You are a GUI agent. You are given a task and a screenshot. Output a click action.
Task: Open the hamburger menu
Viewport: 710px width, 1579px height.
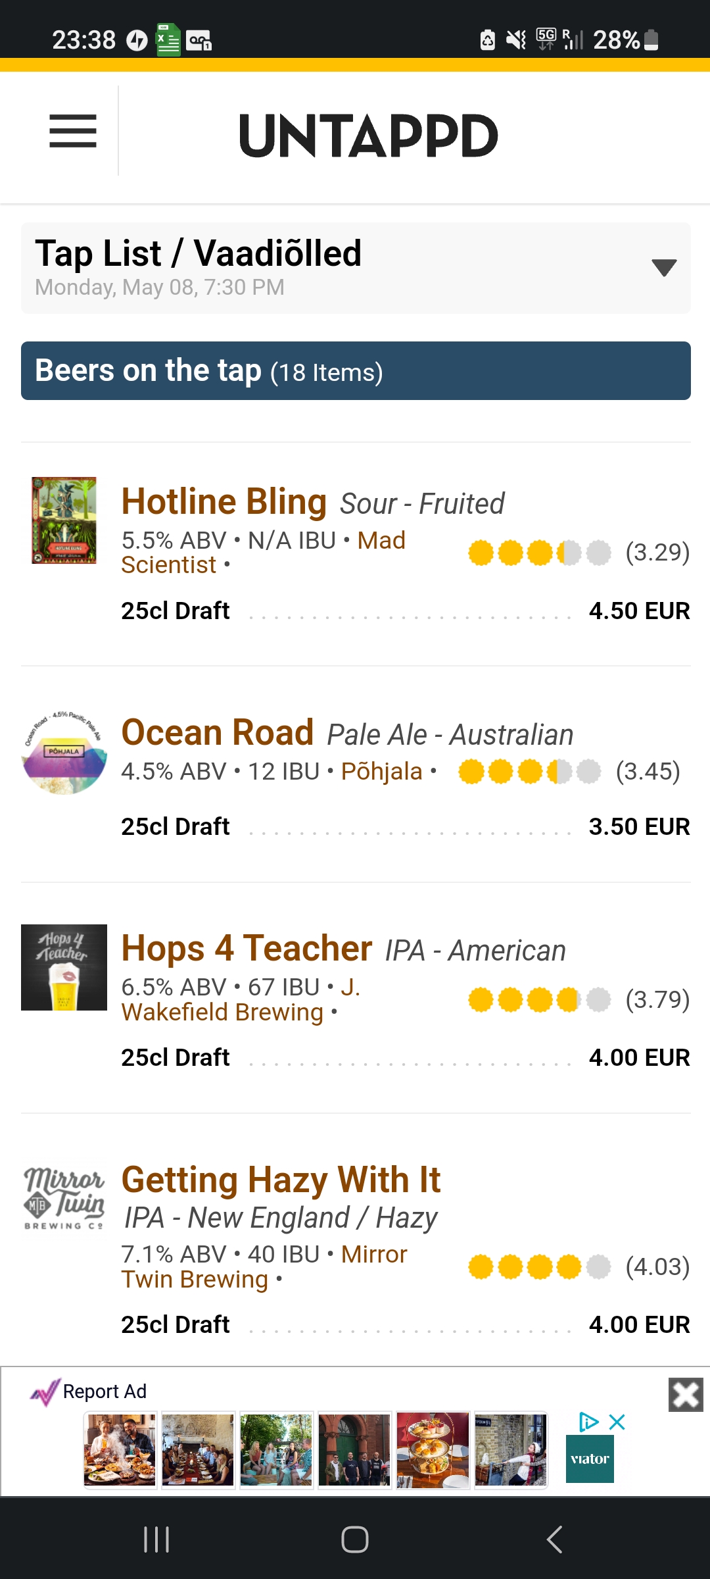73,131
